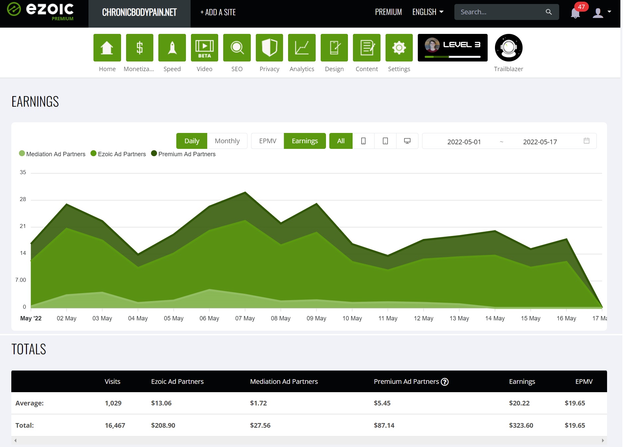The width and height of the screenshot is (637, 447).
Task: Expand the English language dropdown
Action: 428,12
